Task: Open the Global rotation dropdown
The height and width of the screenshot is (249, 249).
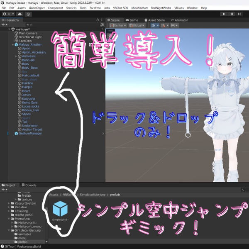Action: tap(137, 25)
